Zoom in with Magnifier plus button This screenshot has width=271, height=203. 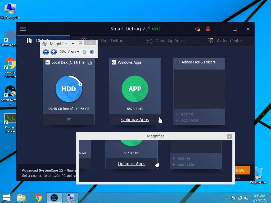53,52
